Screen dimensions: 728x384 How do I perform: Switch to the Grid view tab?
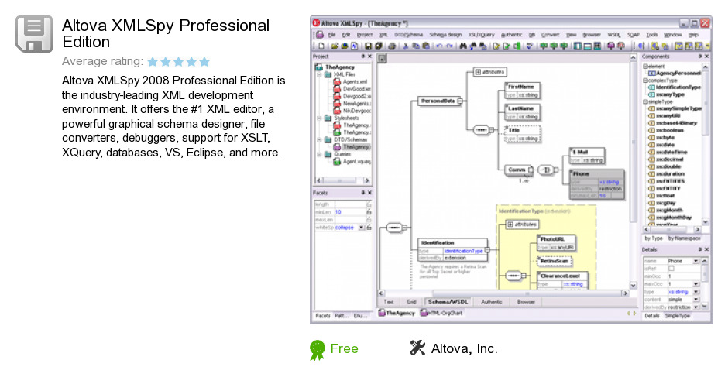point(411,302)
